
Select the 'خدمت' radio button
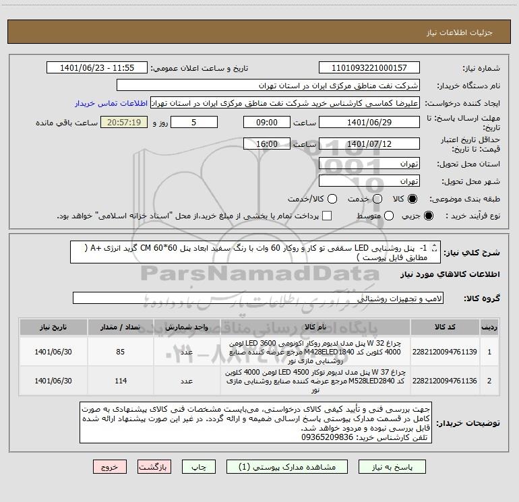[377, 199]
